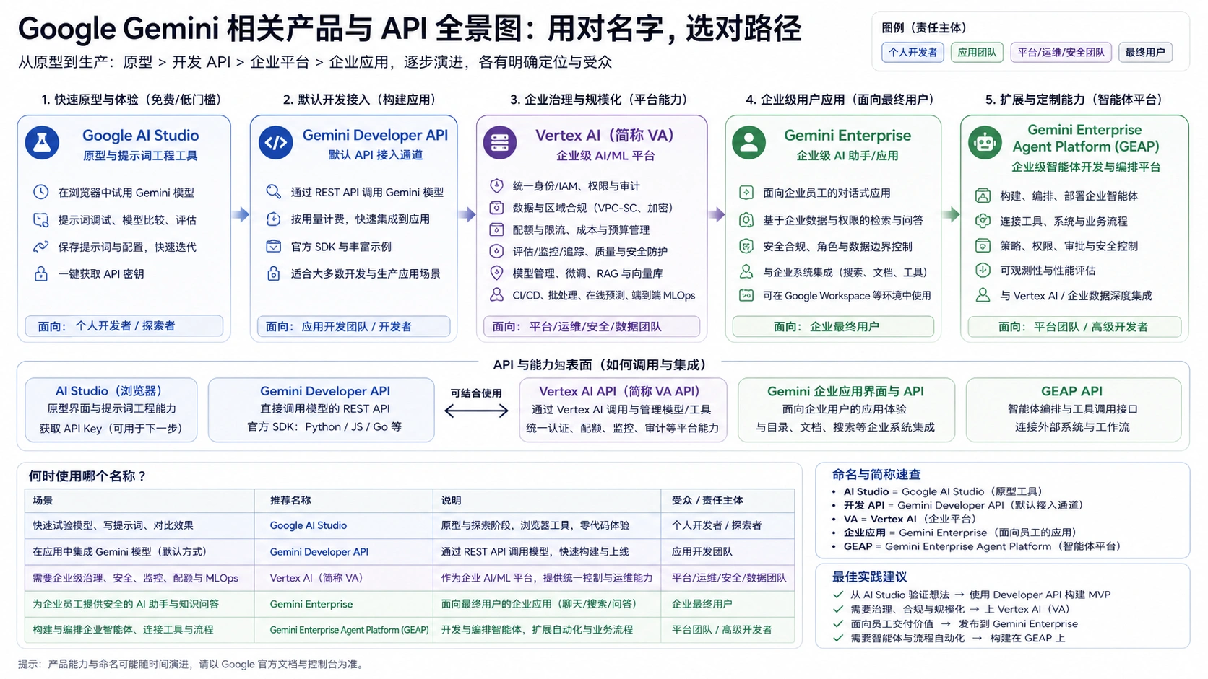Click the robot icon on the GEAP card

click(985, 142)
